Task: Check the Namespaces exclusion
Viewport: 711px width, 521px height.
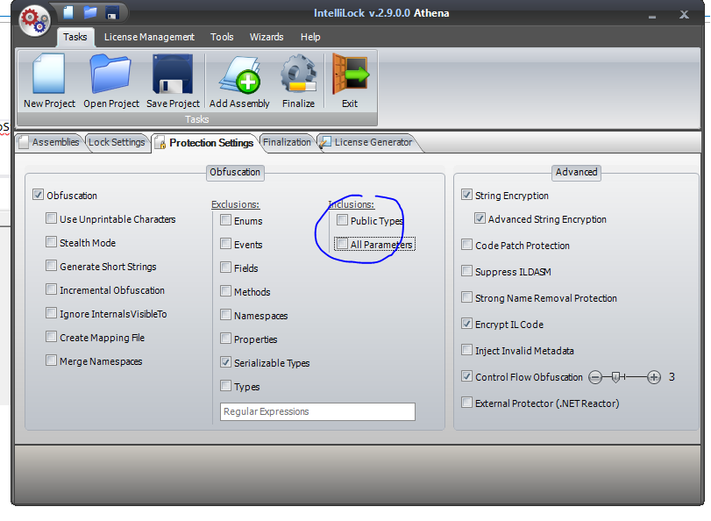Action: (x=225, y=315)
